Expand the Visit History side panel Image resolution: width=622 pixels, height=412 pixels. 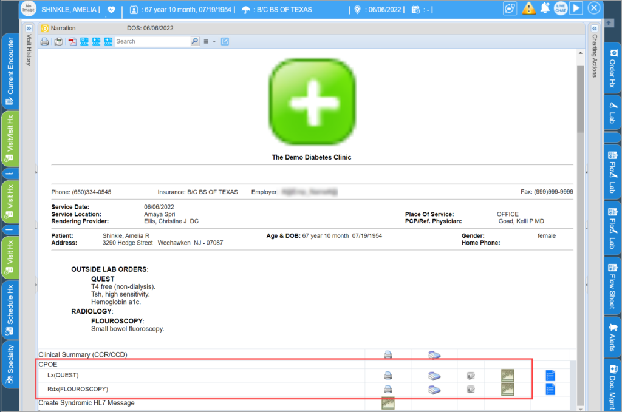29,29
